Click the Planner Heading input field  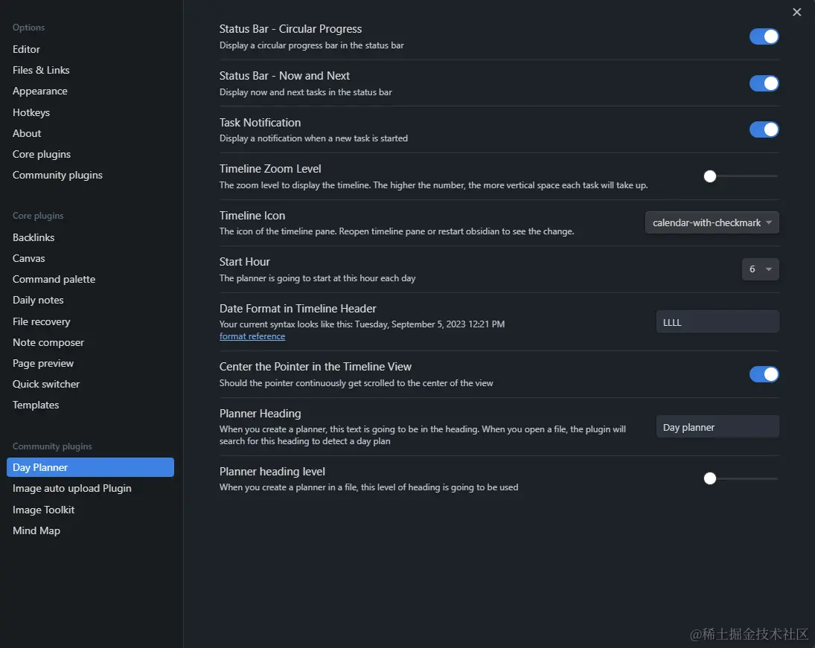[717, 427]
